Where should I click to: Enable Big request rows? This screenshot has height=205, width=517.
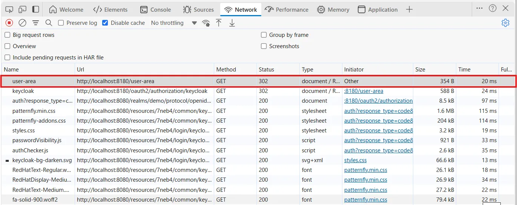8,35
